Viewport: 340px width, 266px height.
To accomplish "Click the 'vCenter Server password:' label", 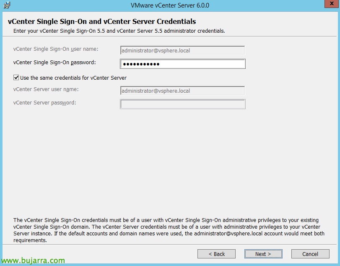I will click(x=45, y=103).
